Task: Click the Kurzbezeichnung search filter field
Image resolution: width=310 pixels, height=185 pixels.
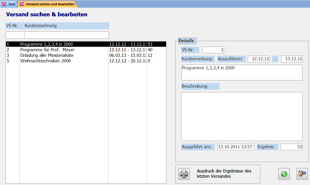Action: coord(66,35)
